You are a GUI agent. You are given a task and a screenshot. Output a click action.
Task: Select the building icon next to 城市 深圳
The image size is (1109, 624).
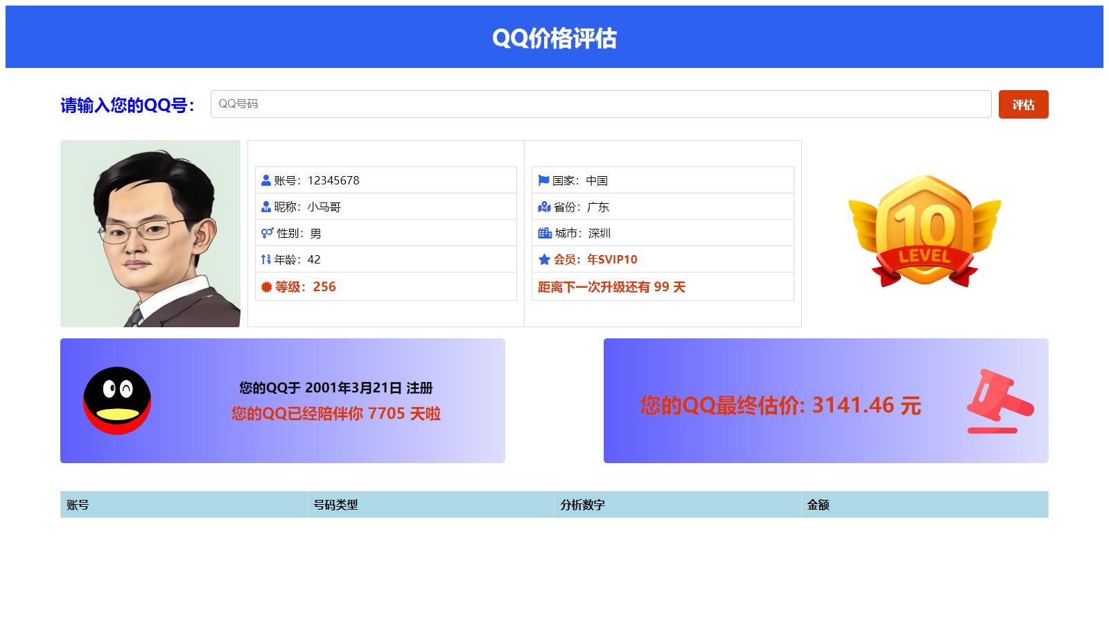point(543,233)
